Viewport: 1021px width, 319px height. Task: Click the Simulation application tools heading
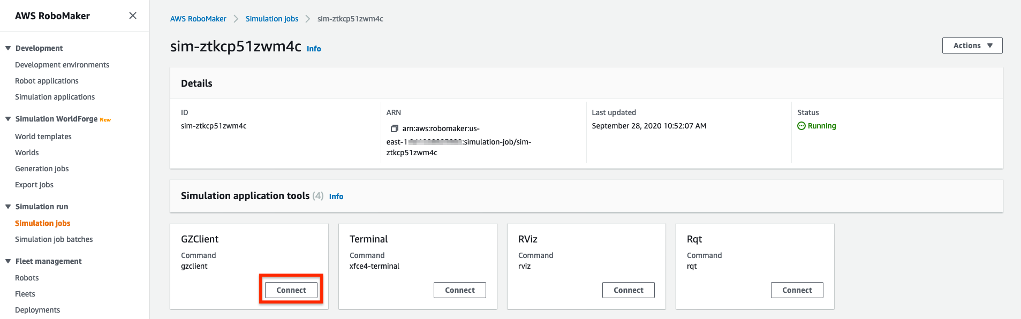pyautogui.click(x=245, y=196)
